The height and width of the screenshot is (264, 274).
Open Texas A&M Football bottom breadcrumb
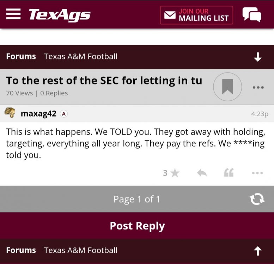click(81, 250)
